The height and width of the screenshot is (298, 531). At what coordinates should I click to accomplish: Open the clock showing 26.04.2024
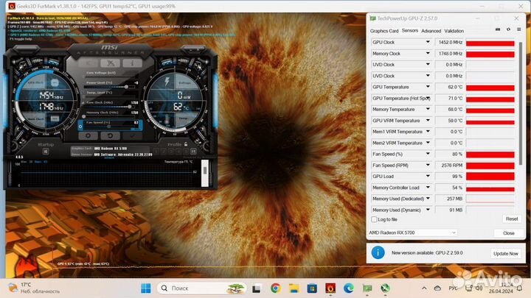click(x=501, y=288)
